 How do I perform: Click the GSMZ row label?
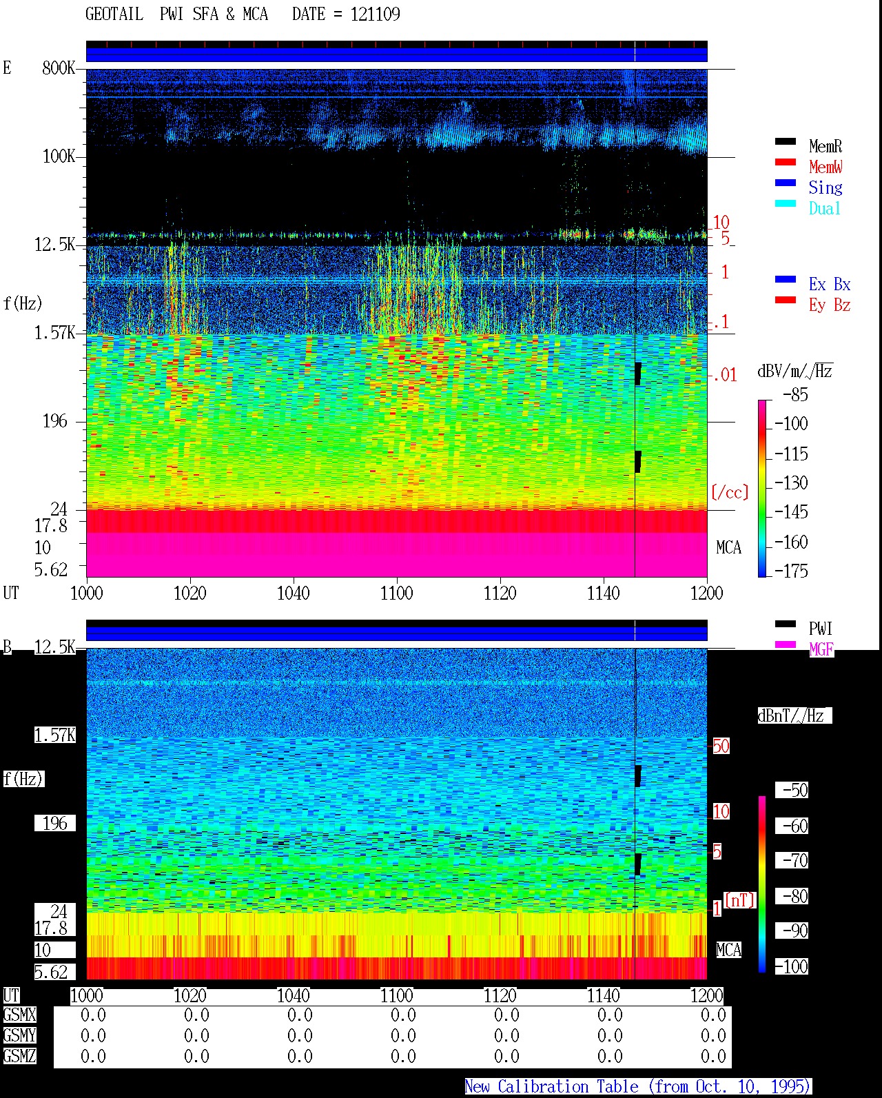pos(19,1056)
